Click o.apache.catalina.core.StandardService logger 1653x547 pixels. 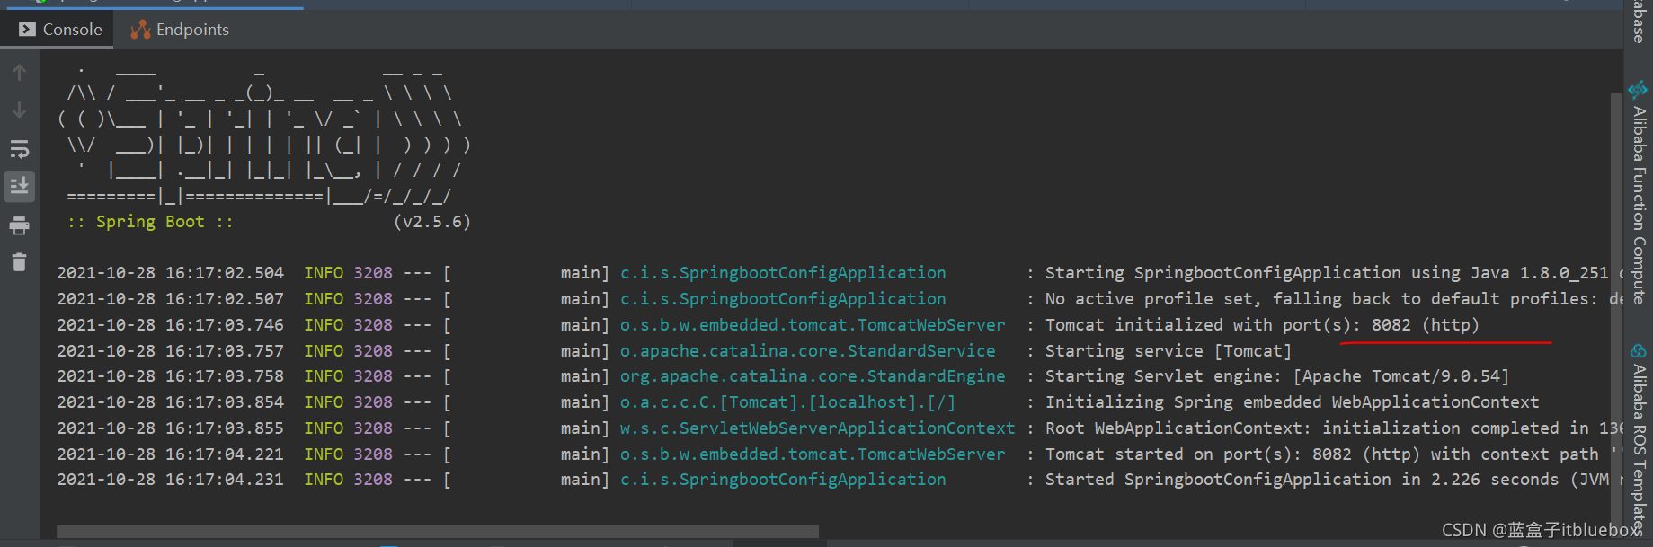(808, 351)
